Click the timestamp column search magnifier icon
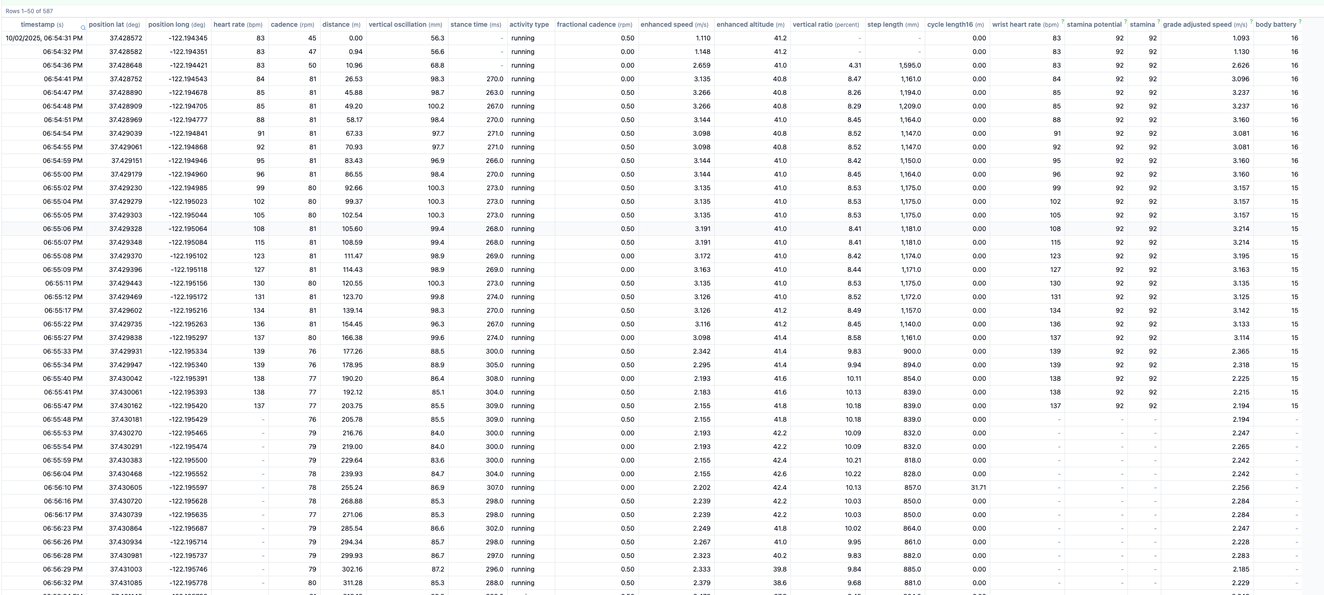 [83, 28]
